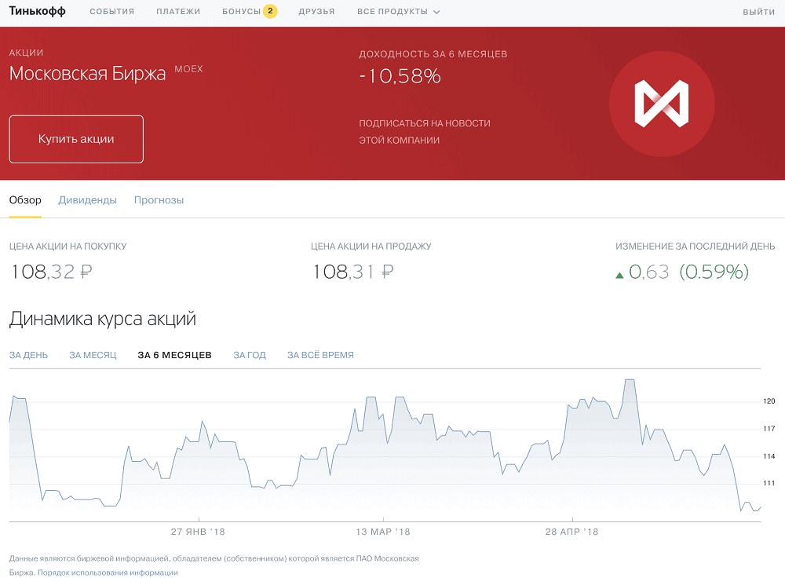This screenshot has height=578, width=785.
Task: Click the Тинькофф logo
Action: pyautogui.click(x=38, y=11)
